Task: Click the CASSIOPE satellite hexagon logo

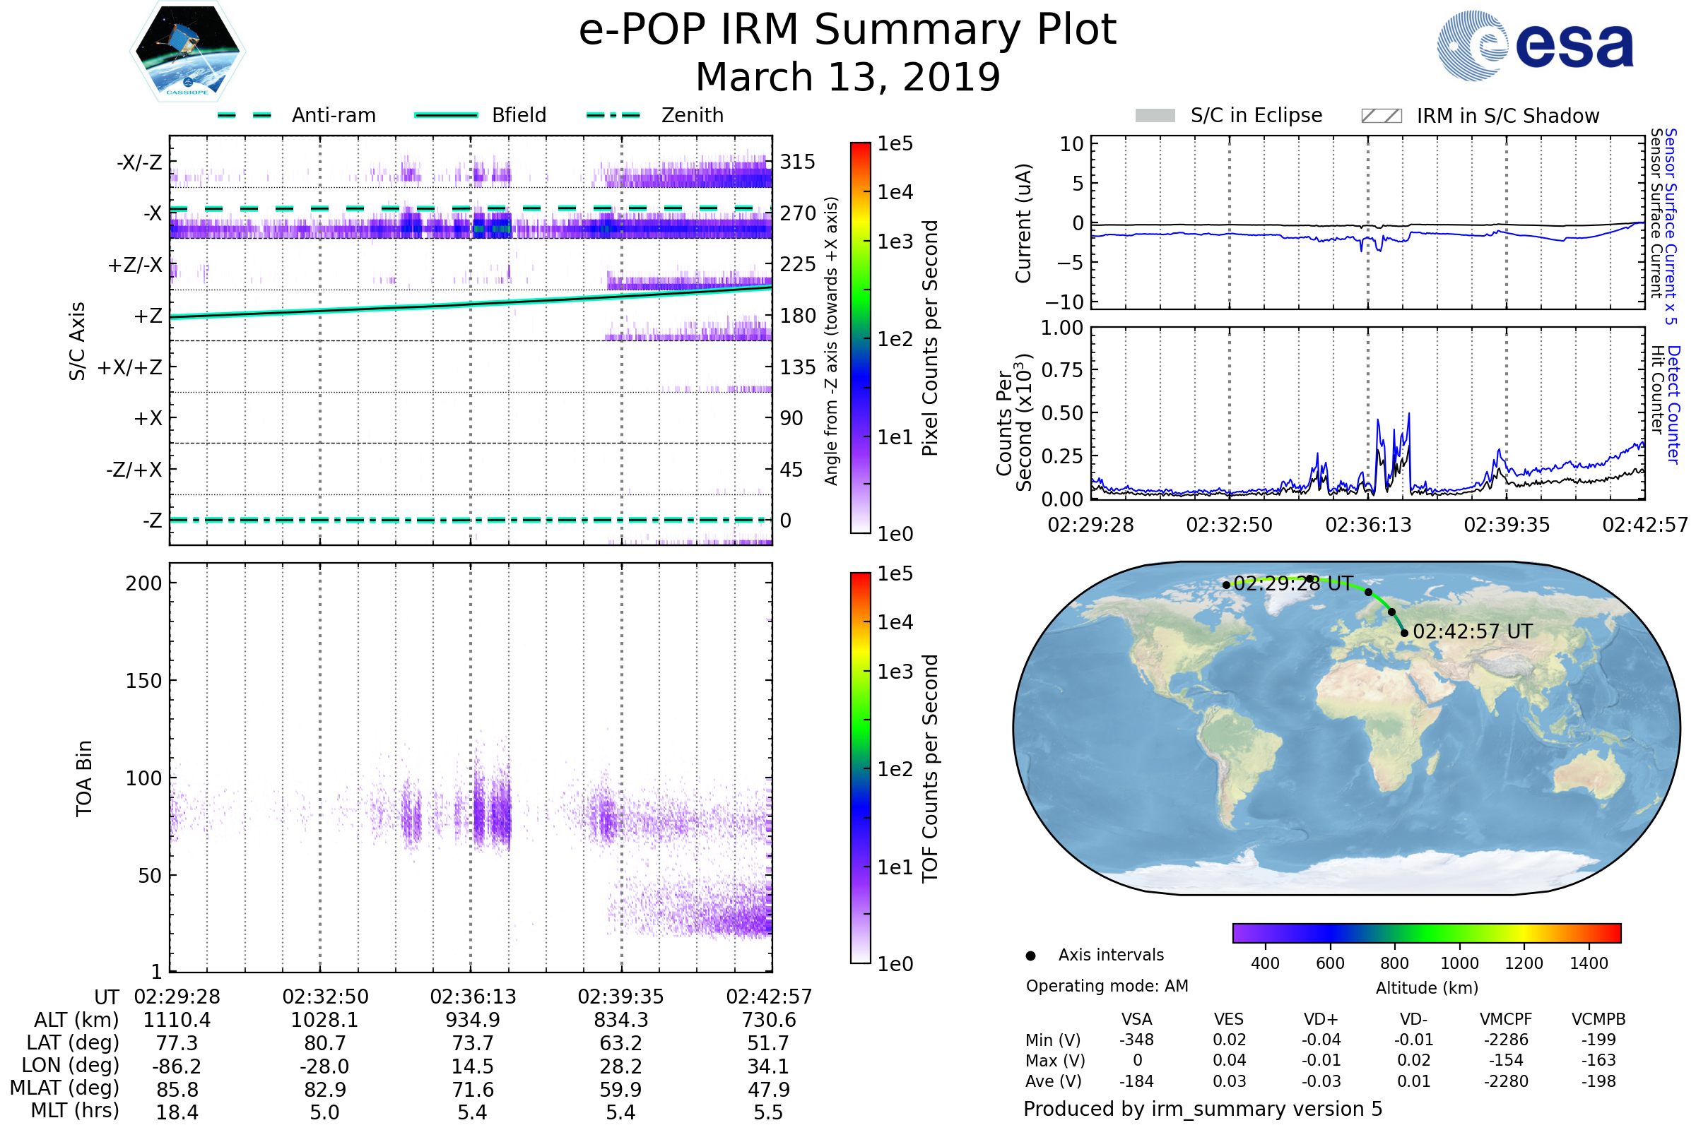Action: 187,52
